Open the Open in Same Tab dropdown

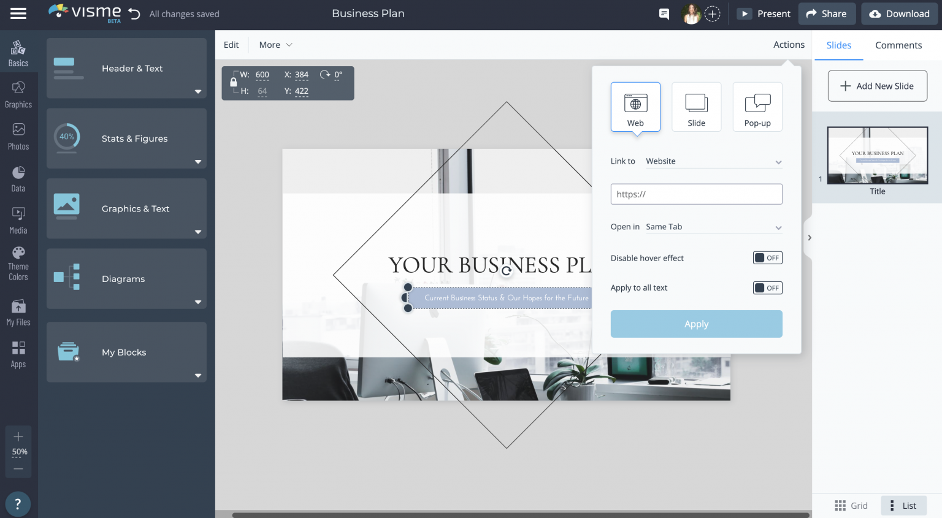[x=714, y=227]
